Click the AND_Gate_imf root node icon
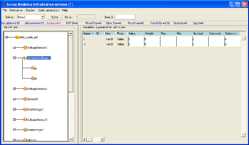 [x=18, y=37]
